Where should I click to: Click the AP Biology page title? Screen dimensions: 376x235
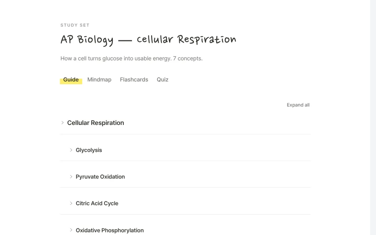pos(148,40)
